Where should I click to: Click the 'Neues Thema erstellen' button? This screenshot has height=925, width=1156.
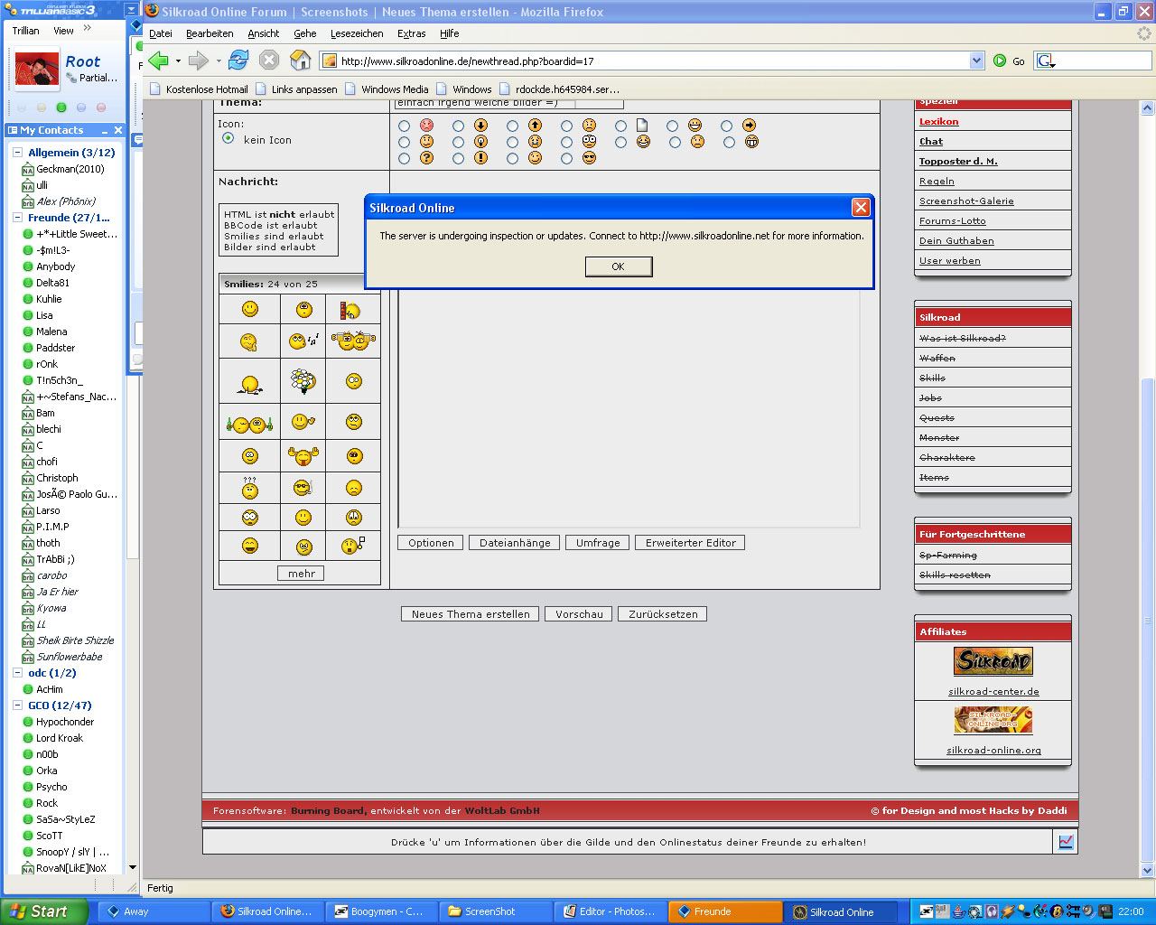[x=470, y=614]
